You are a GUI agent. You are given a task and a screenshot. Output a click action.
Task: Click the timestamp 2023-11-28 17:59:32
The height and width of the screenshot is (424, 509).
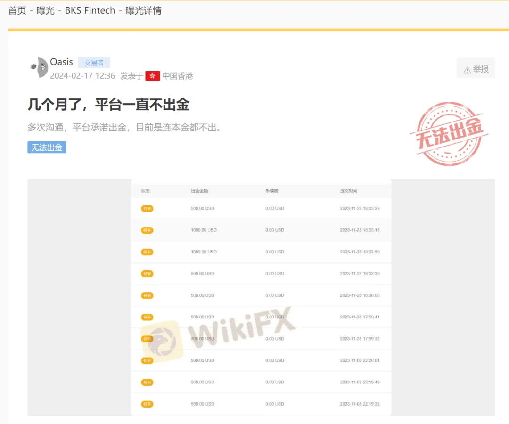point(360,339)
